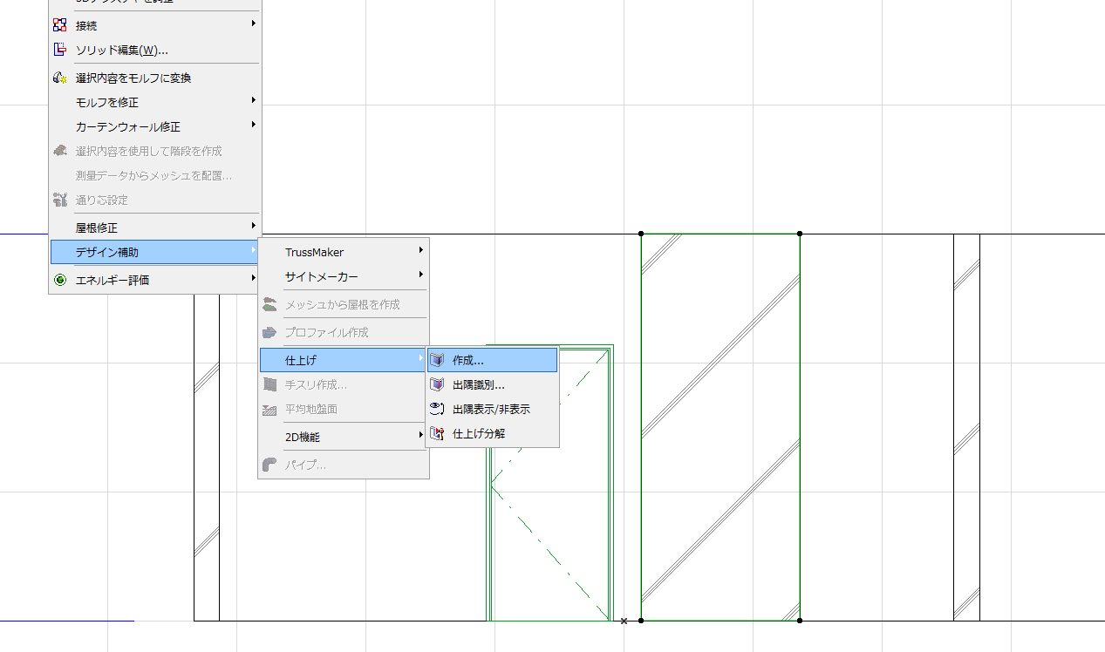Click the morph conversion icon

[x=60, y=78]
